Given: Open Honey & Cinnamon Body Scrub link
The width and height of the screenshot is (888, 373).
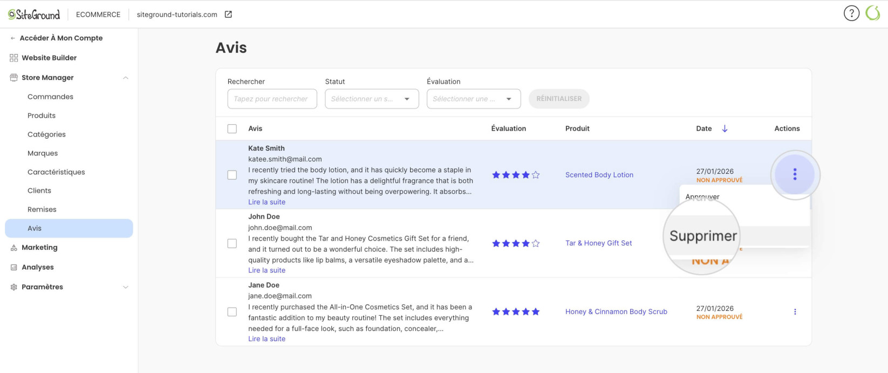Looking at the screenshot, I should [616, 311].
